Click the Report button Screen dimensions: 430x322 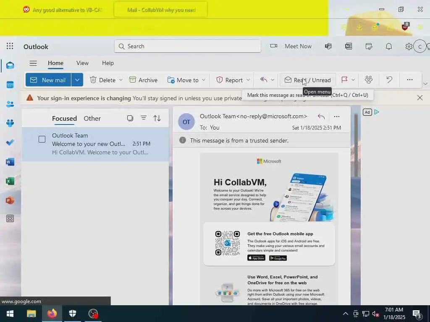[x=230, y=80]
